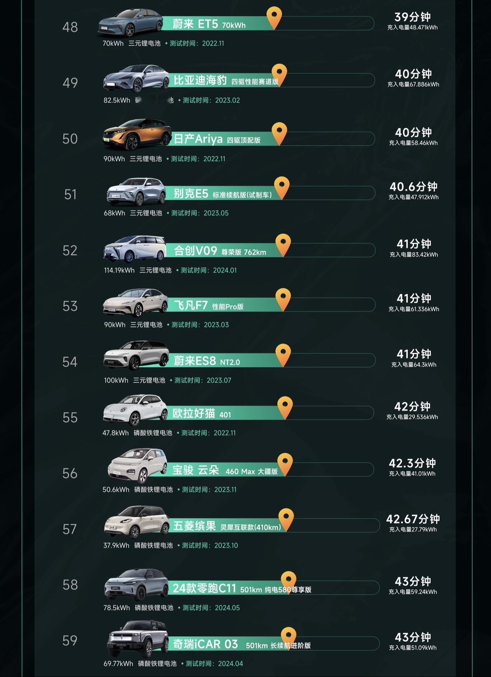Screen dimensions: 491x677
Task: Click the 宝骏 云朵 charging progress bar
Action: coord(271,469)
